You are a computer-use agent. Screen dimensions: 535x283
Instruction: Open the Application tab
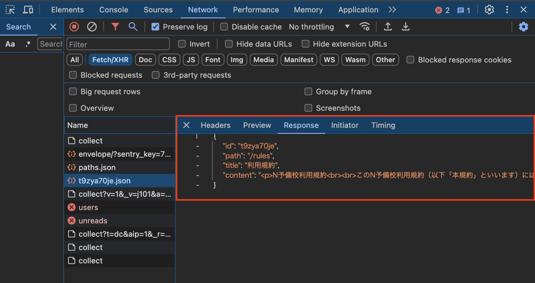pyautogui.click(x=358, y=9)
